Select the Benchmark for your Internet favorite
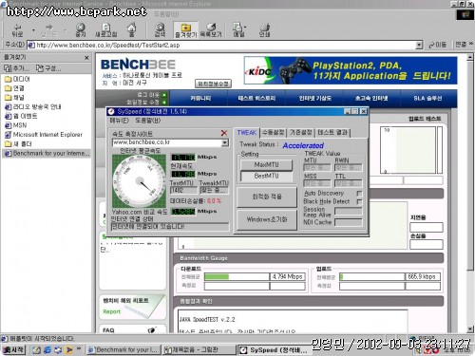This screenshot has height=356, width=475. tap(47, 153)
